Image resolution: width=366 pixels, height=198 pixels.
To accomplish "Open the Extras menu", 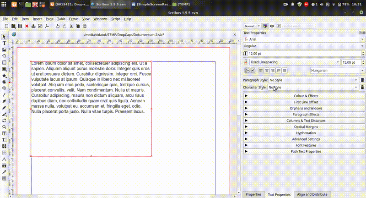I will click(73, 19).
